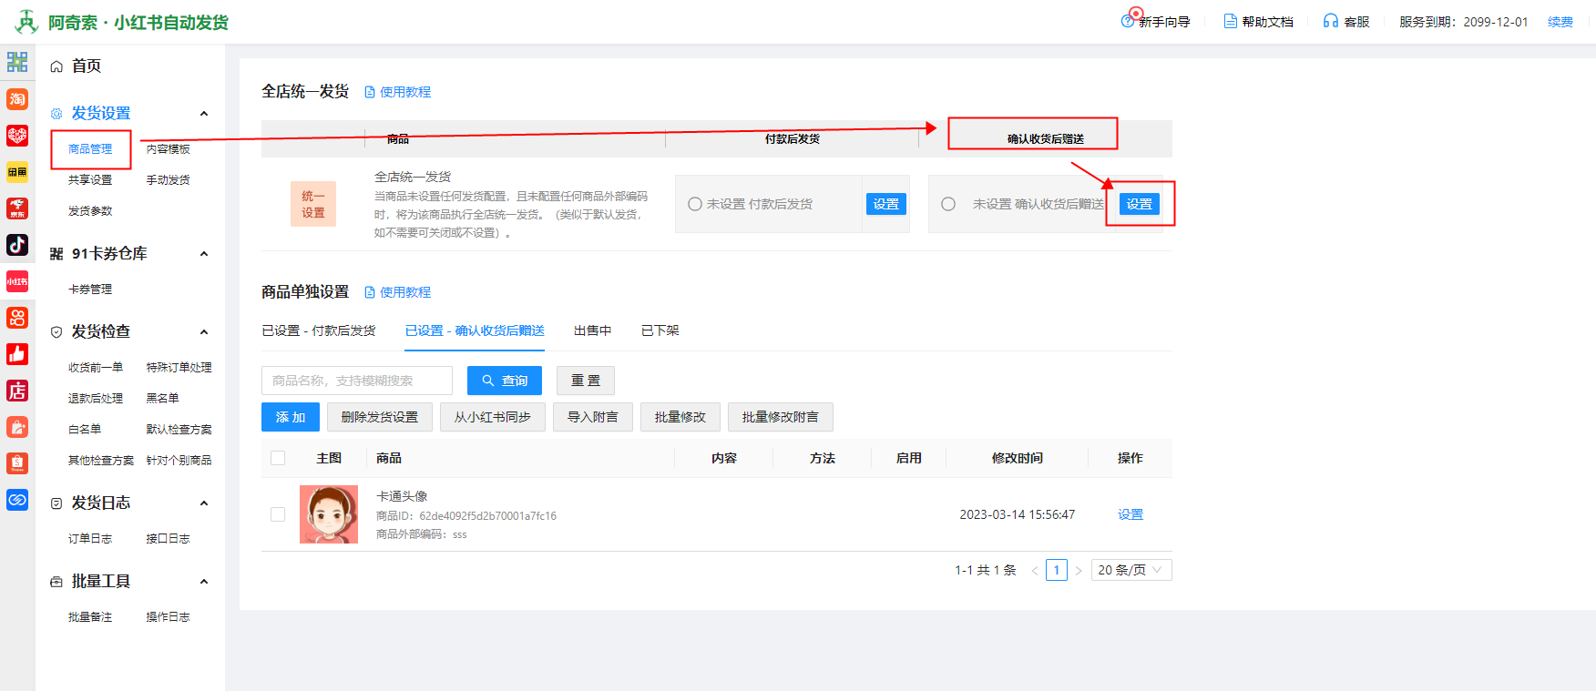The image size is (1596, 691).
Task: Click 从小红书同步 button
Action: click(493, 417)
